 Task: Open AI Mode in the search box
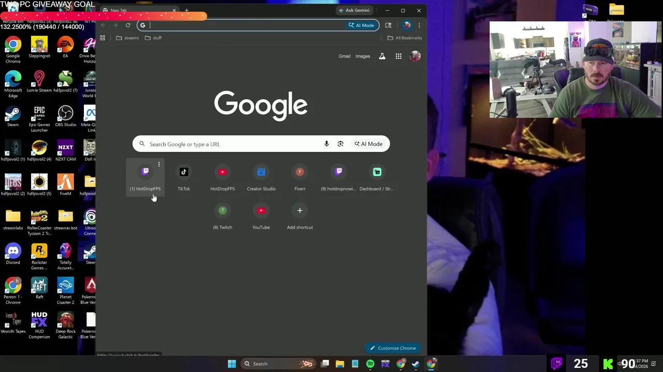point(368,144)
